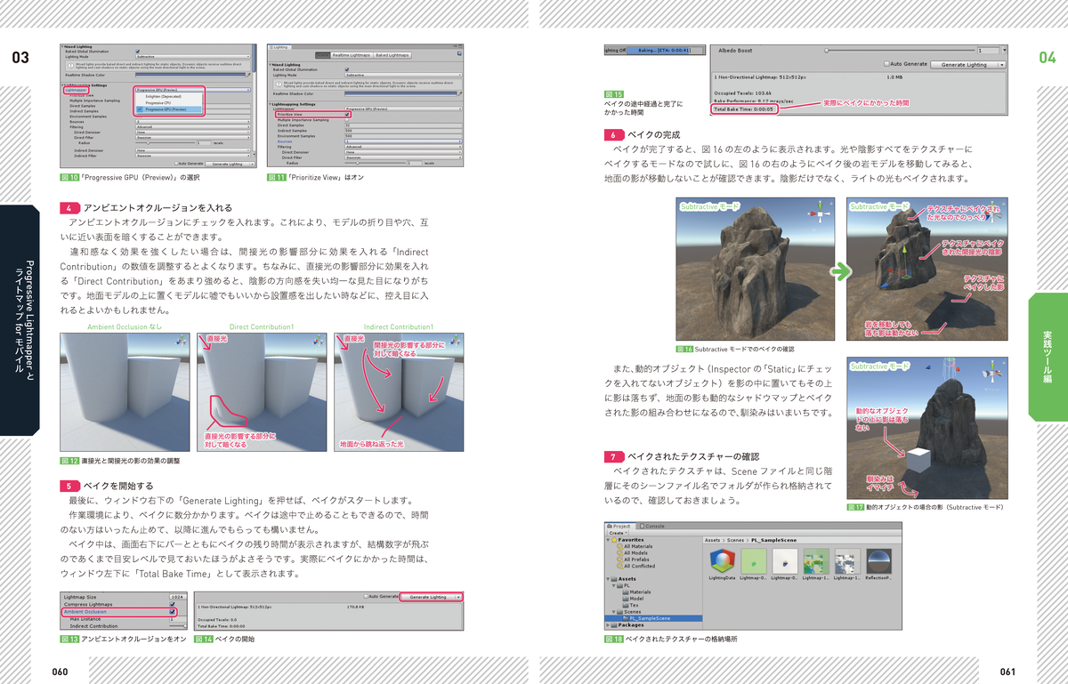Select PL_SampleScene folder in Project tree
1068x684 pixels.
tap(653, 618)
